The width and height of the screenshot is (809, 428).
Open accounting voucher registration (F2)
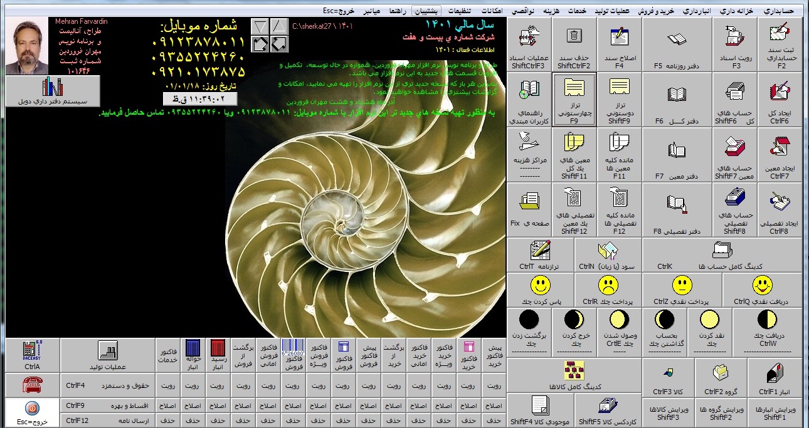pyautogui.click(x=780, y=44)
